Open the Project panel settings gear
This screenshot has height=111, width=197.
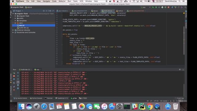(x=50, y=11)
